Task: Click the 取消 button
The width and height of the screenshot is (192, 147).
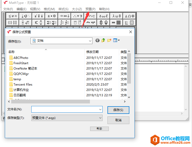Action: click(118, 120)
